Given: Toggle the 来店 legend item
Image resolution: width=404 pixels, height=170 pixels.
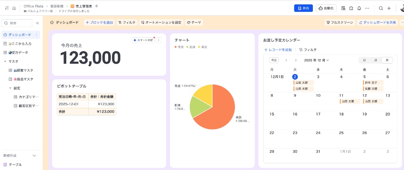Looking at the screenshot, I should point(179,47).
